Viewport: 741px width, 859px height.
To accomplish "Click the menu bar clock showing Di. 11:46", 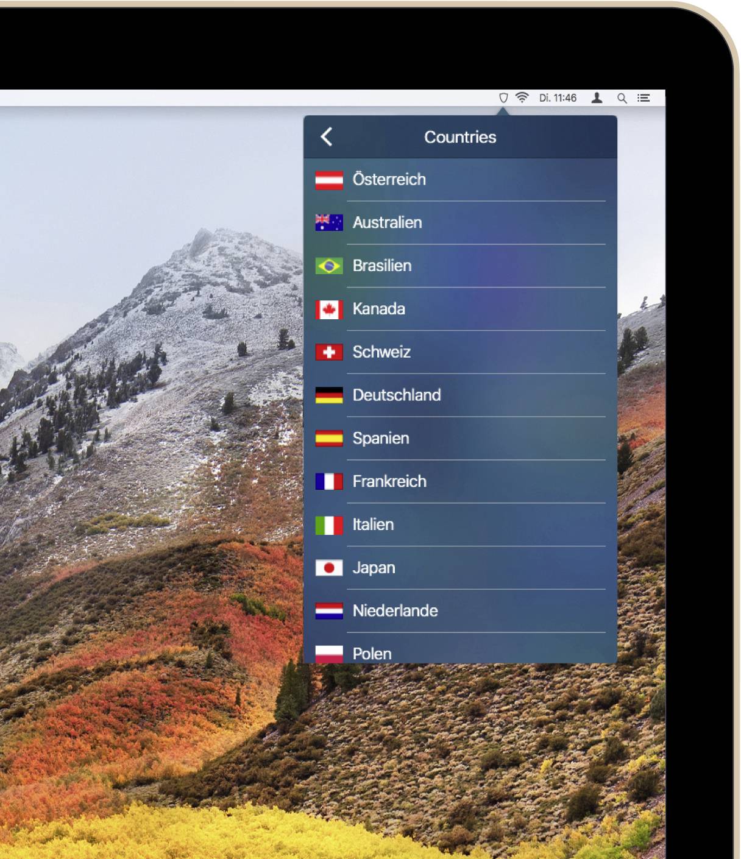I will tap(558, 97).
